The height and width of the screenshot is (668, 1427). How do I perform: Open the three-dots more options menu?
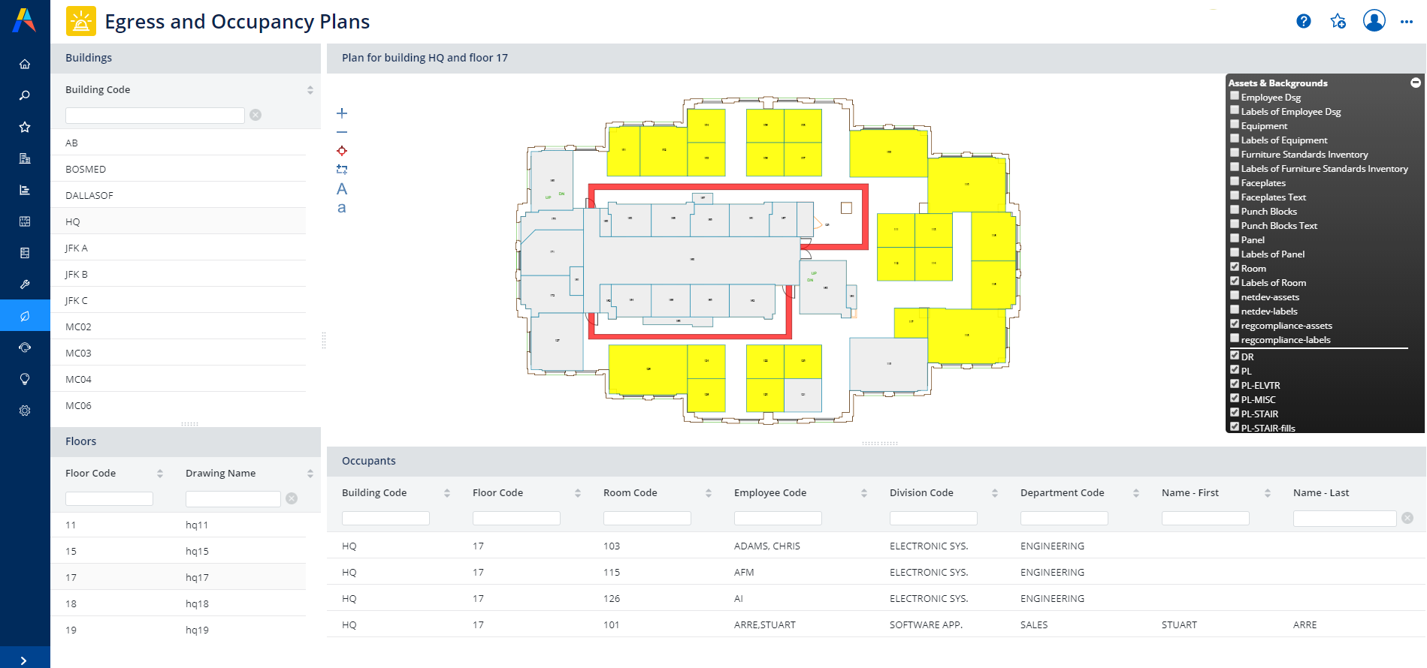pyautogui.click(x=1407, y=23)
